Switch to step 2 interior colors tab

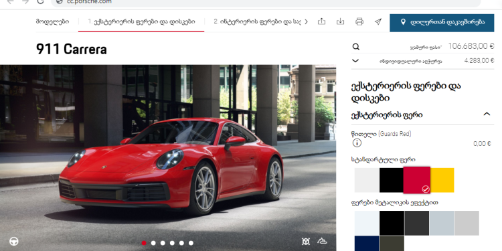pyautogui.click(x=258, y=22)
